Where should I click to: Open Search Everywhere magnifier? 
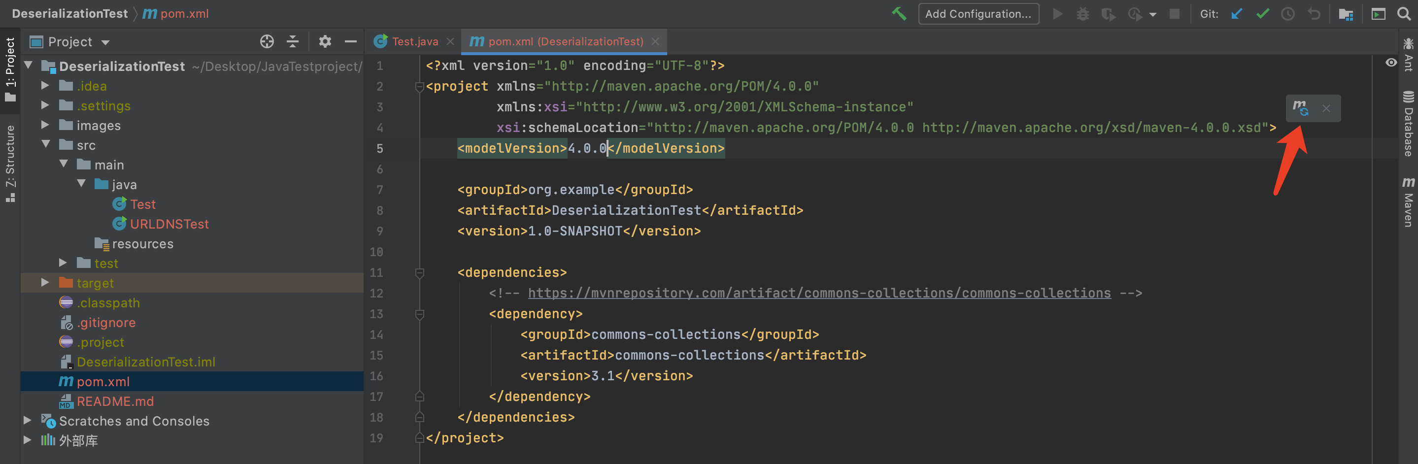coord(1404,14)
